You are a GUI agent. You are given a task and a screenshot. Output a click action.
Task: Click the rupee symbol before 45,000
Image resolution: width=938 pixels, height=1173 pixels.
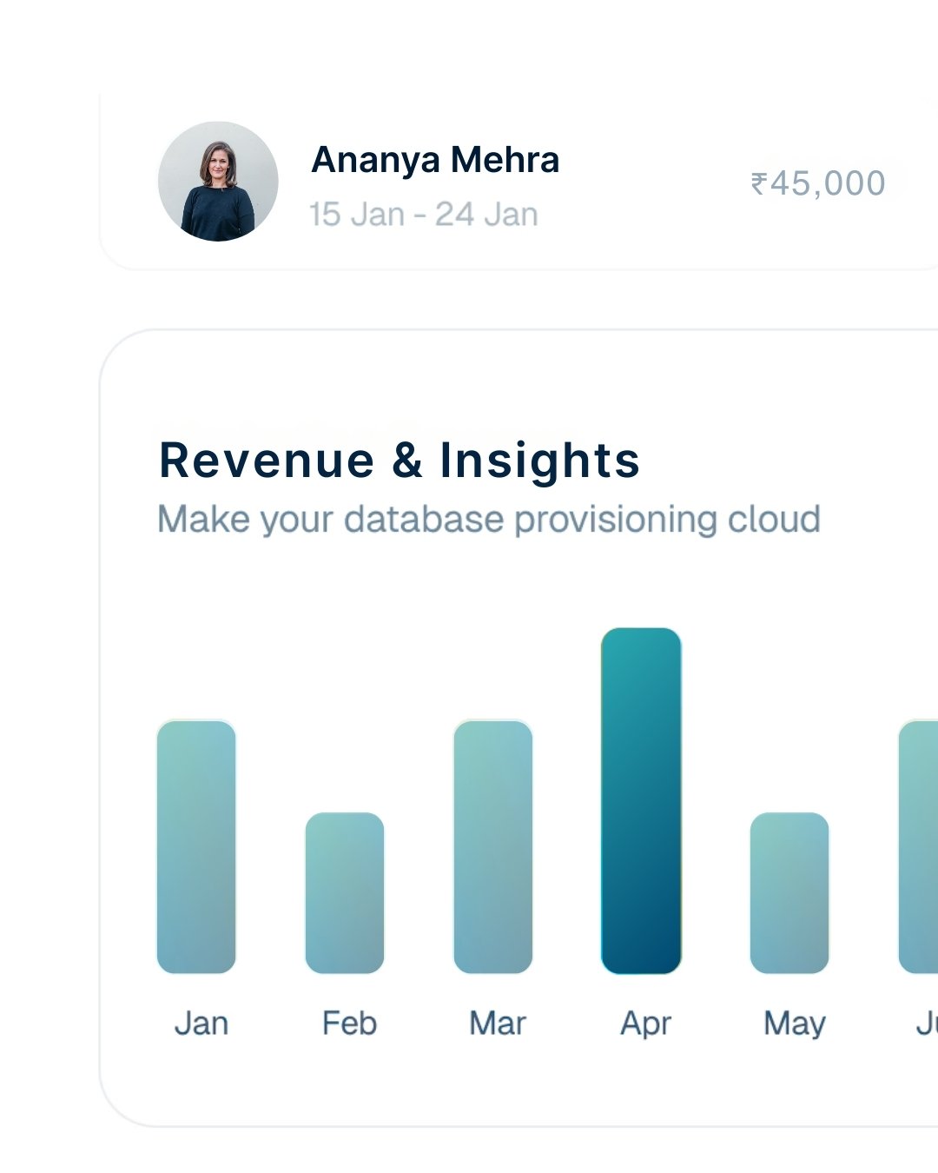click(759, 184)
